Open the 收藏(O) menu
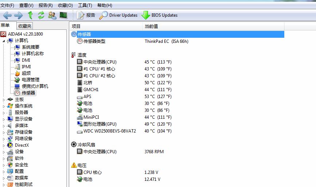 [x=65, y=5]
